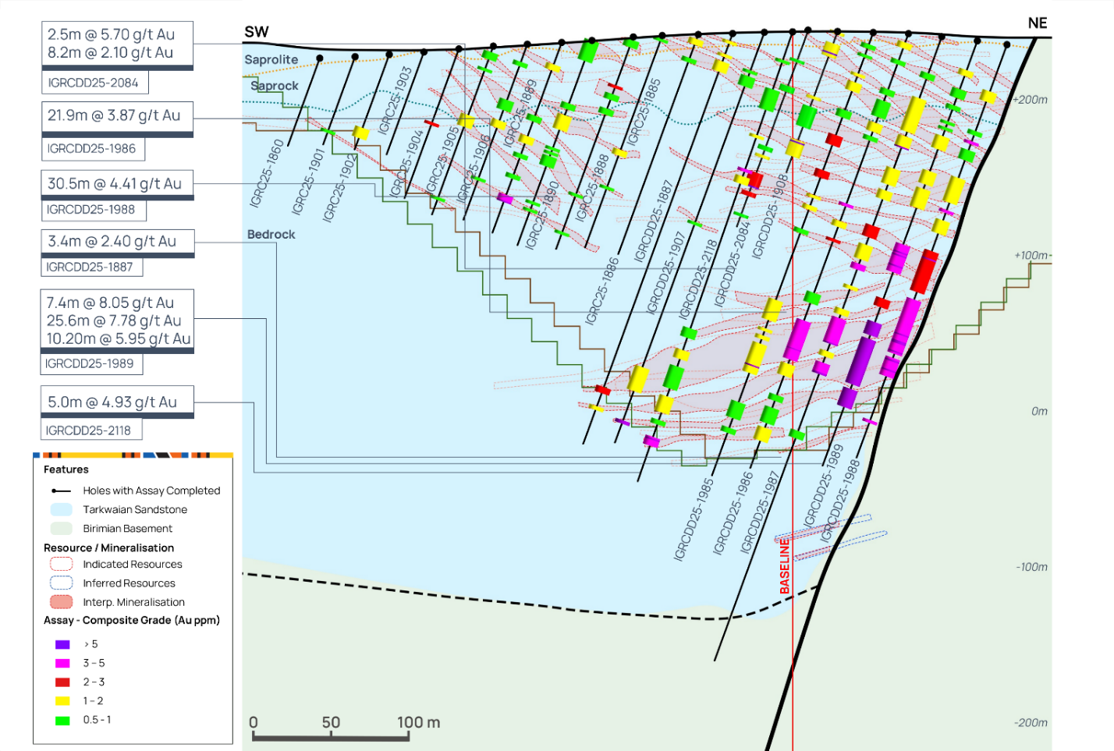Click the IGRCDD25-1989 label box
Image resolution: width=1114 pixels, height=751 pixels.
click(x=90, y=363)
